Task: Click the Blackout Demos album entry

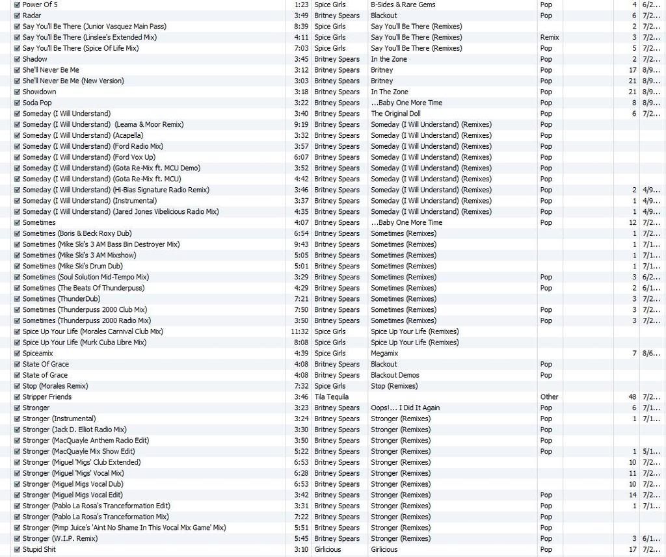Action: click(395, 375)
